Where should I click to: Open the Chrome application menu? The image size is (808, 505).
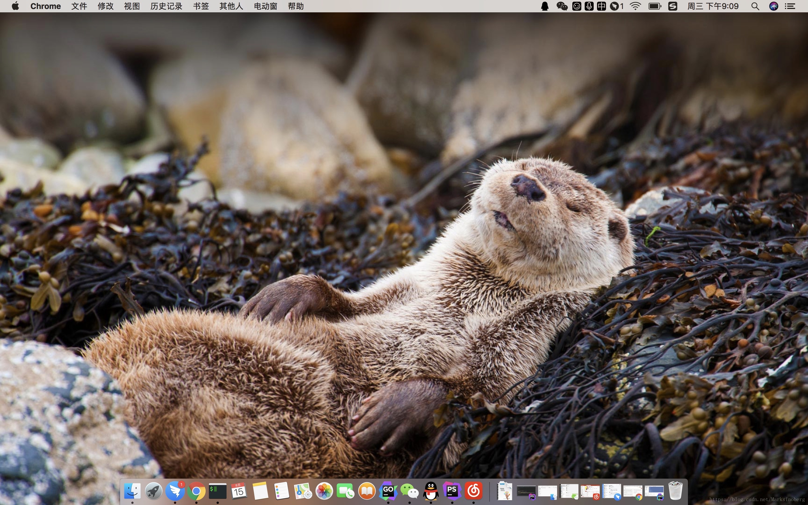(x=45, y=6)
